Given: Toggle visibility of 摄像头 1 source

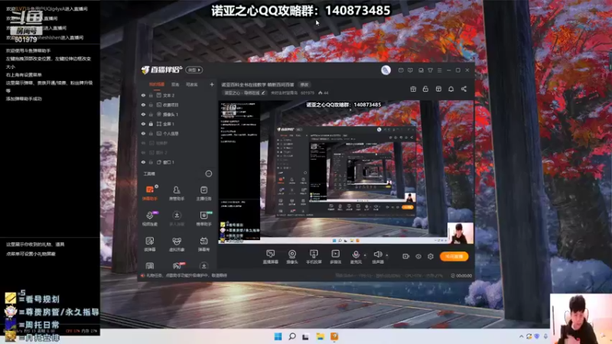Looking at the screenshot, I should point(143,114).
